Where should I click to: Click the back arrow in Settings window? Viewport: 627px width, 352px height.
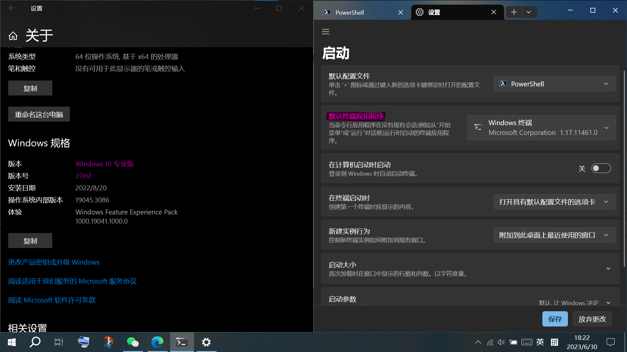12,8
